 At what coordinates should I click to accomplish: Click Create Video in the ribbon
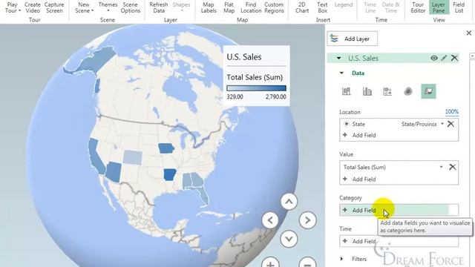32,7
